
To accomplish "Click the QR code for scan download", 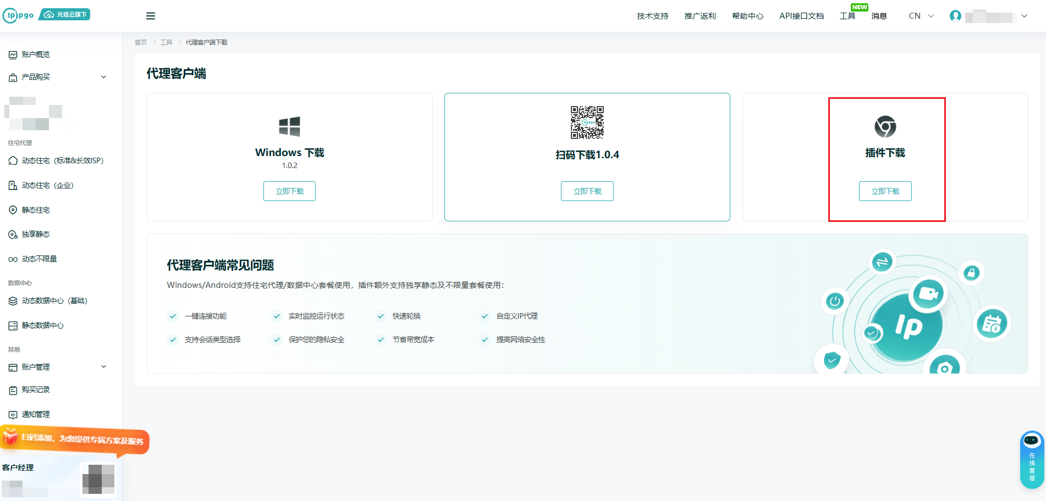I will [587, 123].
